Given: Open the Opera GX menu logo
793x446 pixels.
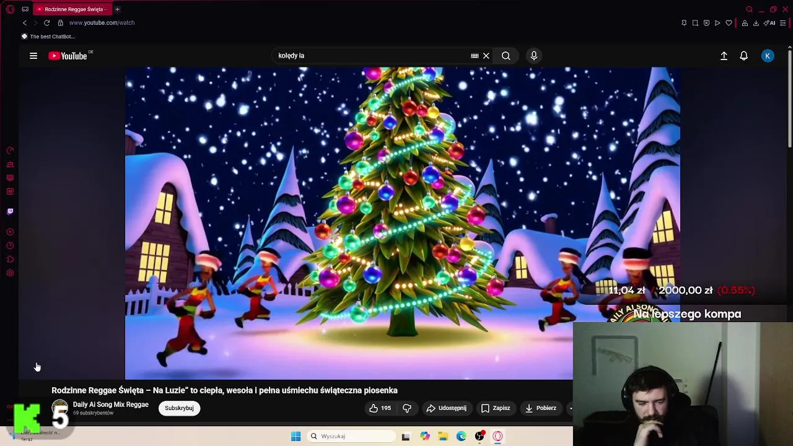Looking at the screenshot, I should [x=10, y=9].
